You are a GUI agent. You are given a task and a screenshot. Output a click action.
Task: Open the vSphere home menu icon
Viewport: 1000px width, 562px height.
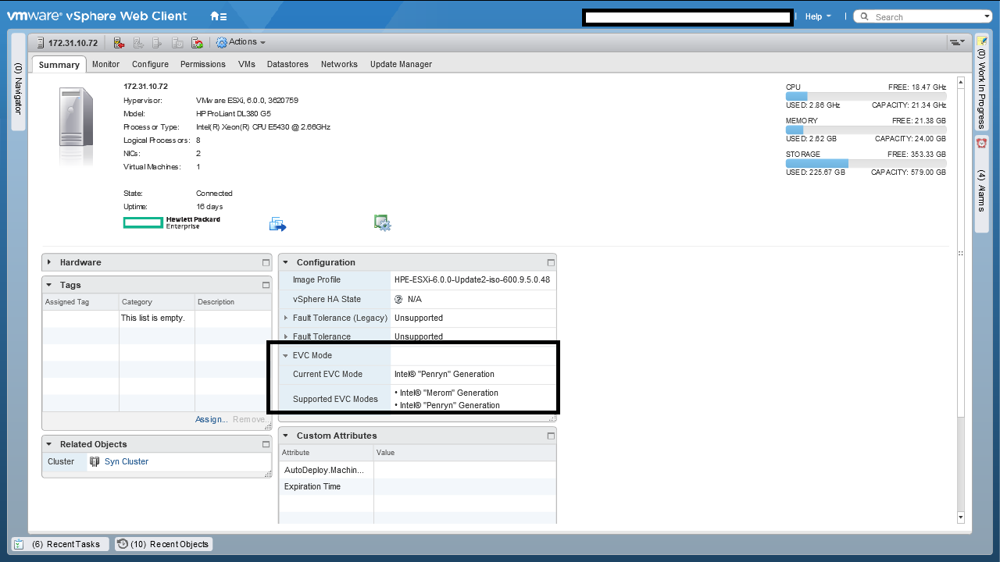tap(219, 16)
